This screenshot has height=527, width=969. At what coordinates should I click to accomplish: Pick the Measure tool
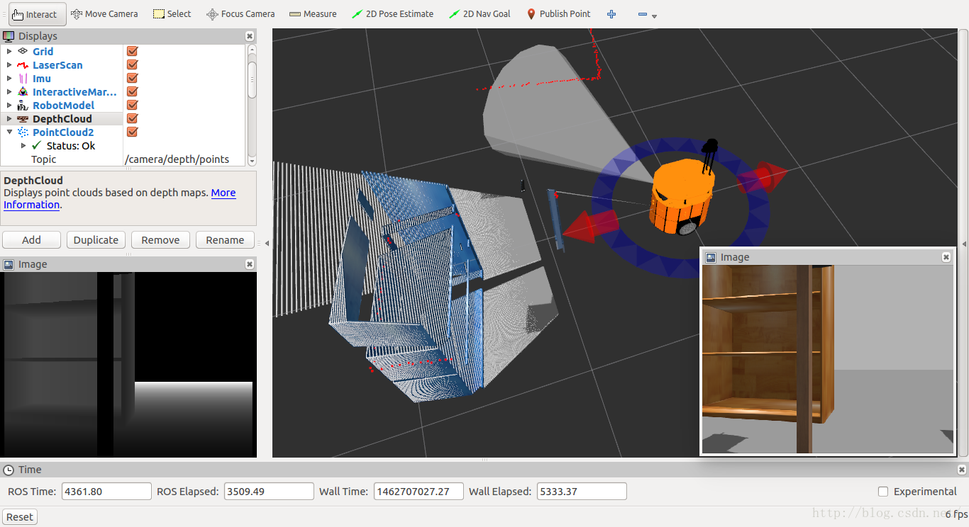(312, 14)
